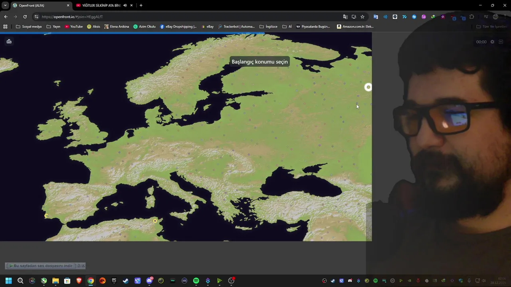Open Spotify from taskbar

point(196,281)
